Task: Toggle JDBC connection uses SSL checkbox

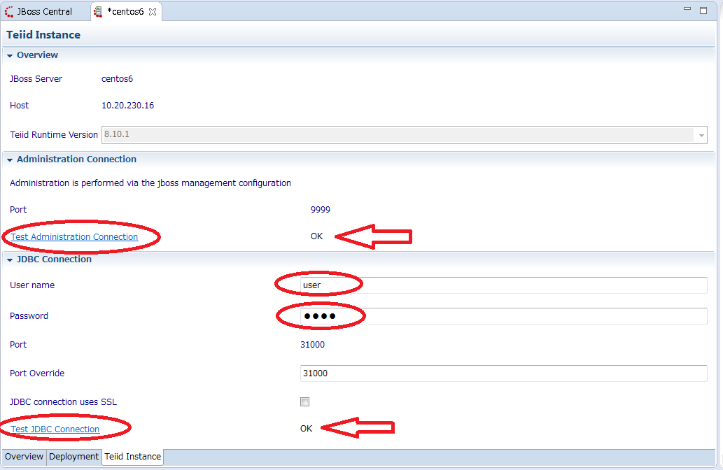Action: point(304,401)
